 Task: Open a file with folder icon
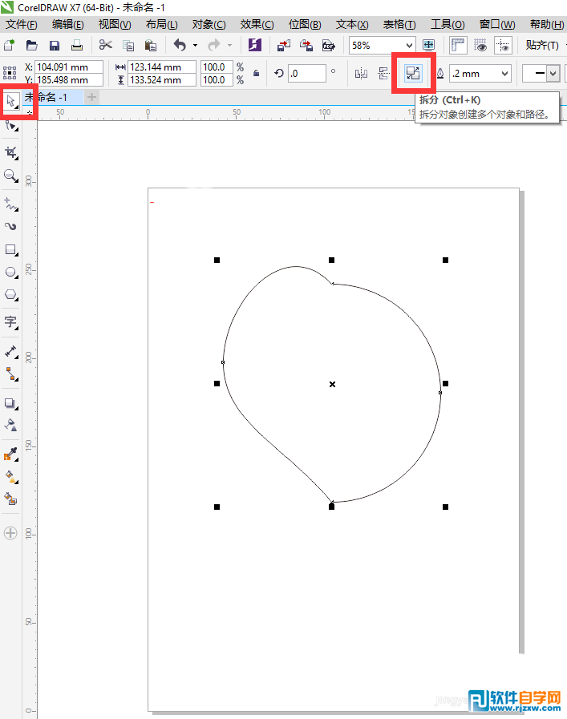(x=31, y=45)
